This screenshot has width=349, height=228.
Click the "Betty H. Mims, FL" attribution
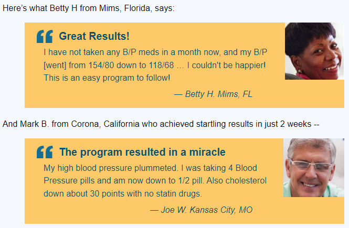pos(213,94)
